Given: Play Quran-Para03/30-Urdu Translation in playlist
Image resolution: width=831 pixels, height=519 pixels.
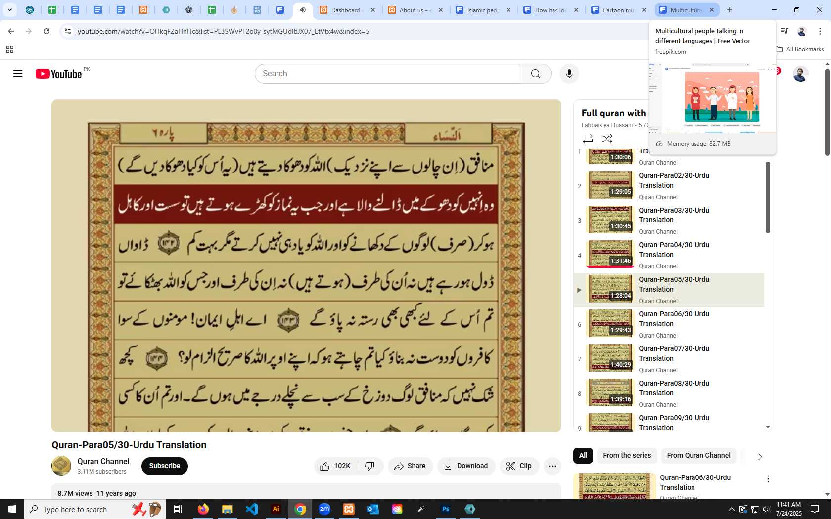Looking at the screenshot, I should pos(669,221).
